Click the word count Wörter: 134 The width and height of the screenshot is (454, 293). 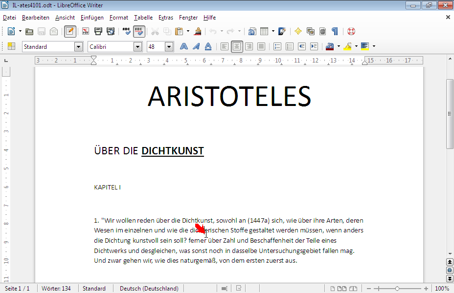[x=56, y=289]
